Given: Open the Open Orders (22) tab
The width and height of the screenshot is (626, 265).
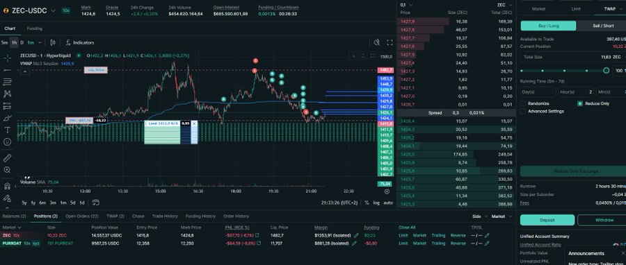Looking at the screenshot, I should coord(82,216).
